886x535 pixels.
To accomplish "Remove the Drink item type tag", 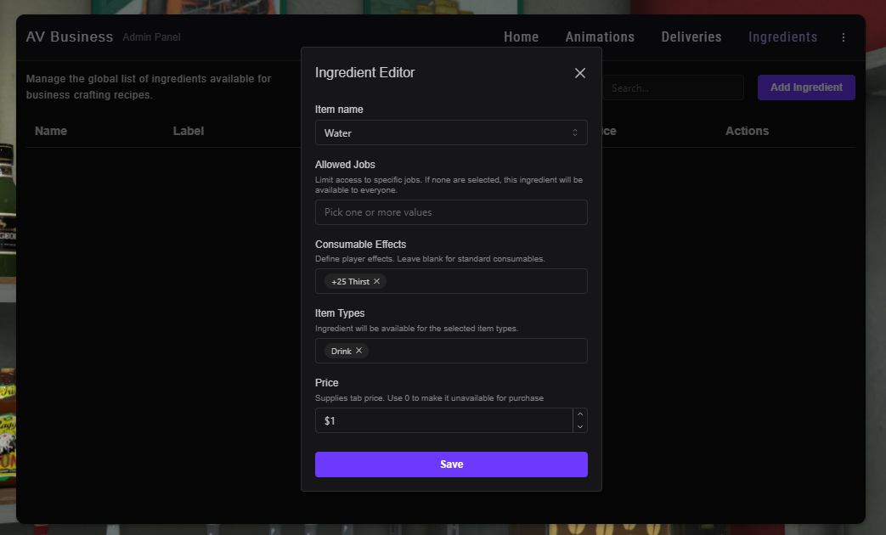I will pyautogui.click(x=358, y=351).
